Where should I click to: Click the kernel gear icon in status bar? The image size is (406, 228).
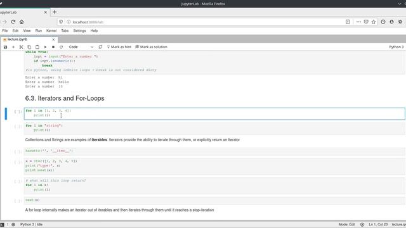13,224
